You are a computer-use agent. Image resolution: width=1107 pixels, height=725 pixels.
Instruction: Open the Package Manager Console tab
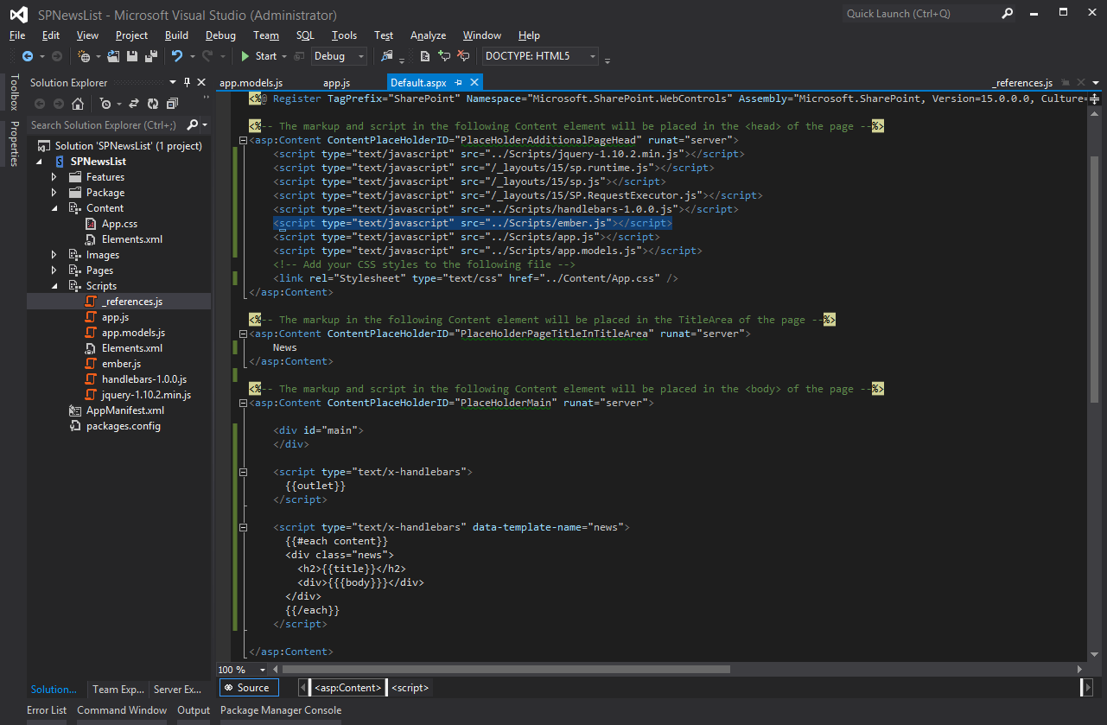coord(281,710)
